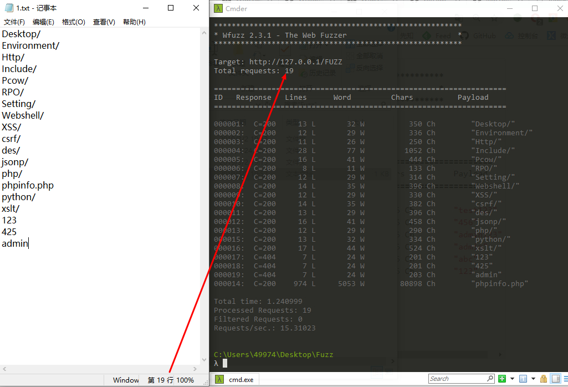Open the 文件(F) menu in Notepad
Viewport: 568px width, 387px height.
point(14,22)
